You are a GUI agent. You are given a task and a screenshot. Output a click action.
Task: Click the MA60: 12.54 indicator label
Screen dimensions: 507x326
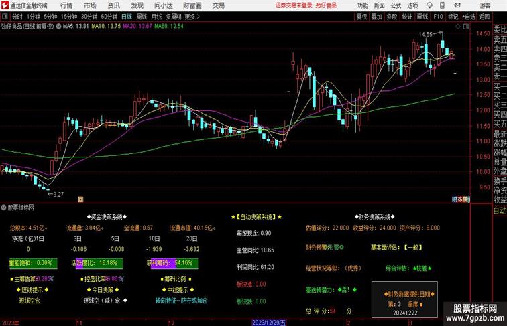tap(169, 27)
